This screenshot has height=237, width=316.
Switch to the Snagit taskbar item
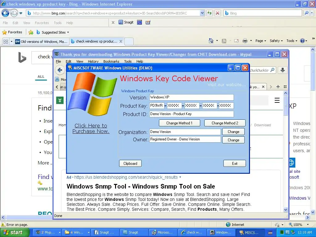click(x=133, y=232)
